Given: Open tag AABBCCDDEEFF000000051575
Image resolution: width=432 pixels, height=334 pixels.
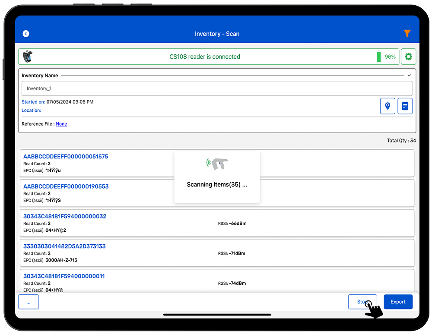Looking at the screenshot, I should pyautogui.click(x=66, y=157).
